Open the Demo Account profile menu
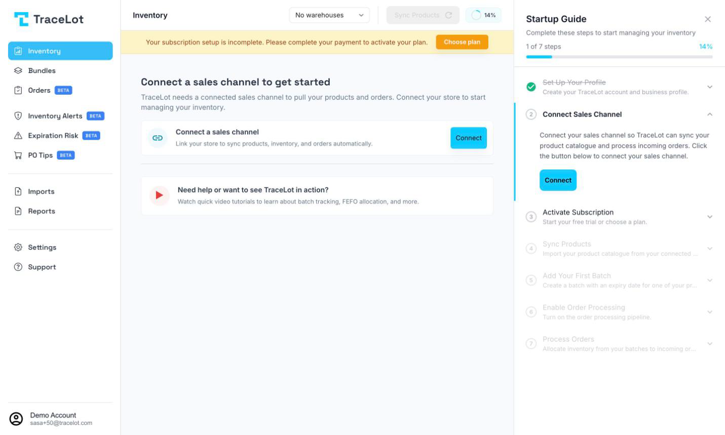725x435 pixels. click(60, 419)
